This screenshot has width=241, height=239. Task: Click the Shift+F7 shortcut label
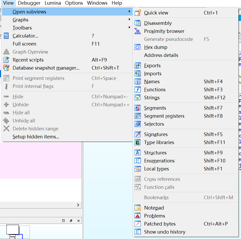pos(213,108)
